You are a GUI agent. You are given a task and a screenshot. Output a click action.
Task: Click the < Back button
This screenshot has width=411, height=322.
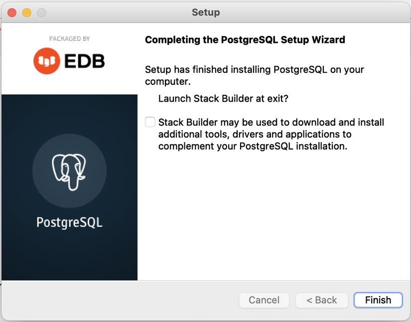tap(321, 300)
